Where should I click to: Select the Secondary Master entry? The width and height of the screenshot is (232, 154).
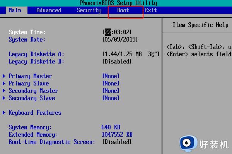coord(33,91)
